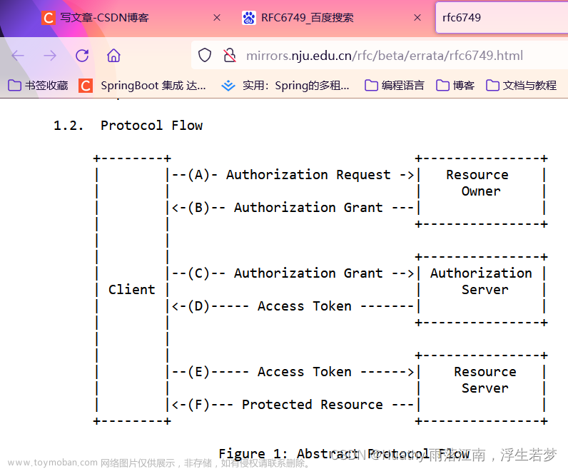Viewport: 568px width, 469px height.
Task: Click "(D)----- Access Token" line
Action: tap(270, 306)
